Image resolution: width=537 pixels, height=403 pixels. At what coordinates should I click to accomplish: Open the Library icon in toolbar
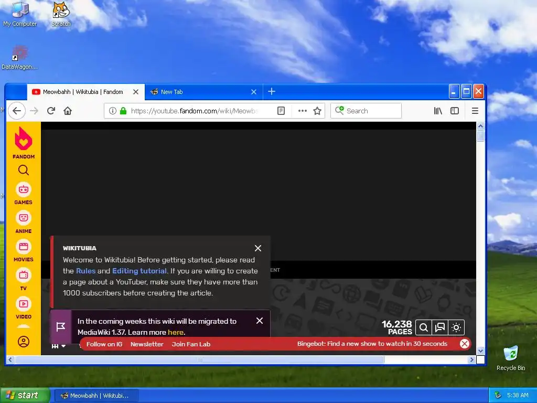click(x=438, y=111)
